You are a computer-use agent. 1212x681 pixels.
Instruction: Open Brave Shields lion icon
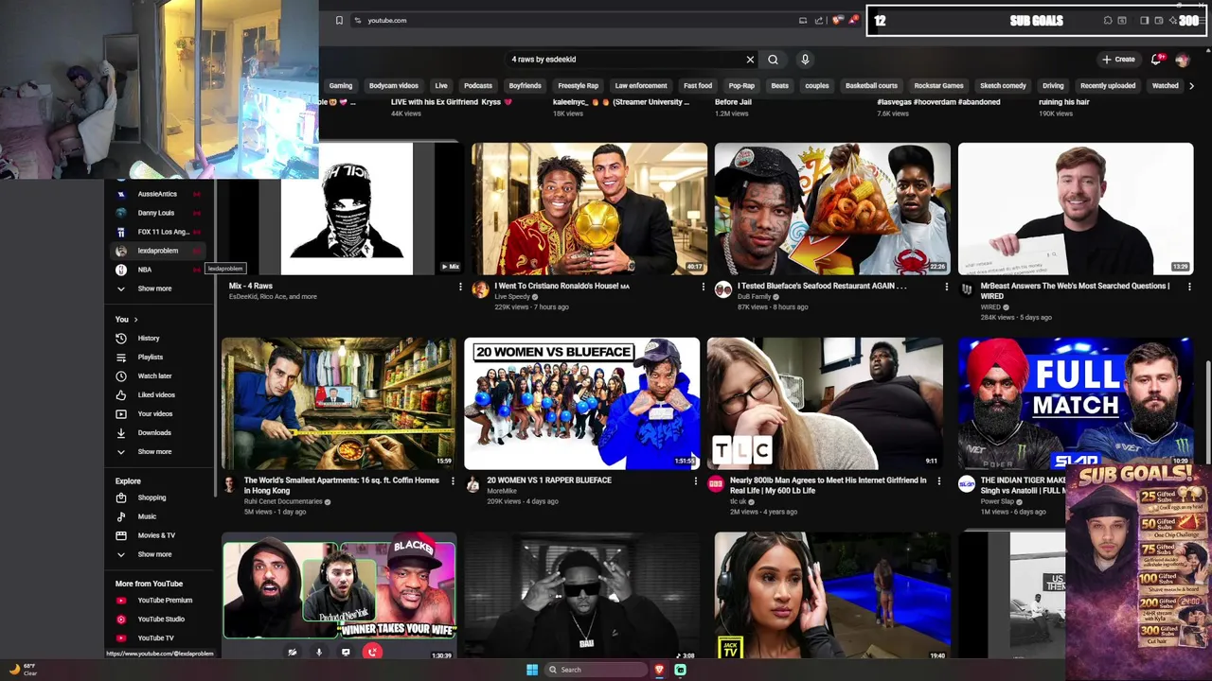tap(837, 20)
